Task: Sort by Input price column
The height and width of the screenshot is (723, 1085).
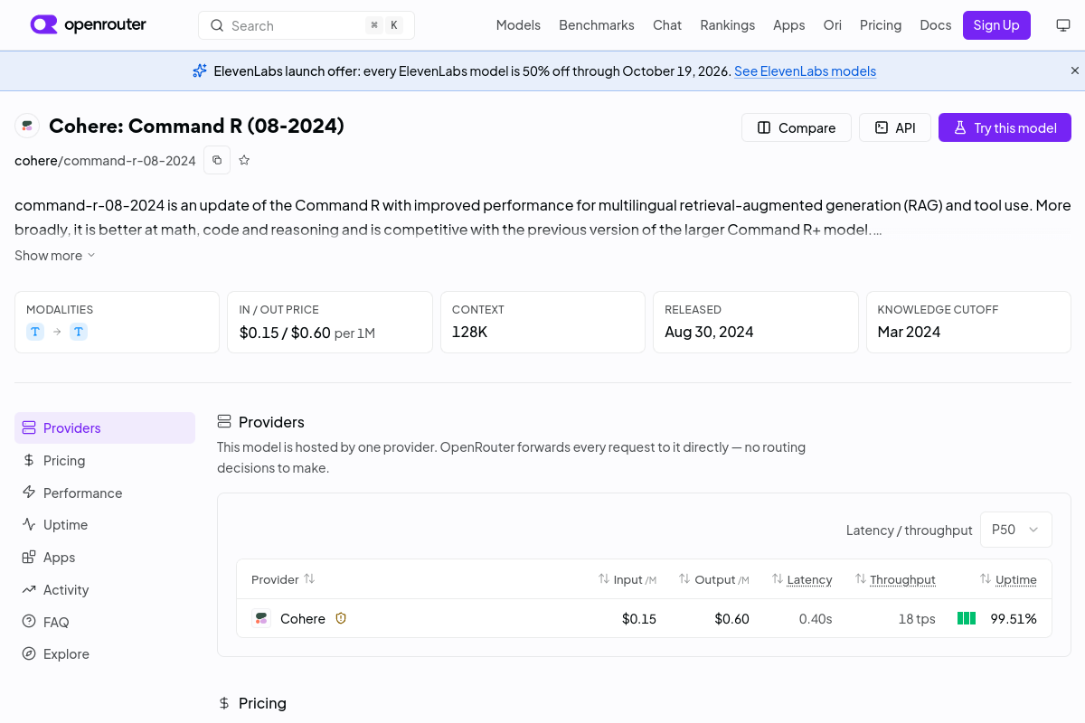Action: point(627,579)
